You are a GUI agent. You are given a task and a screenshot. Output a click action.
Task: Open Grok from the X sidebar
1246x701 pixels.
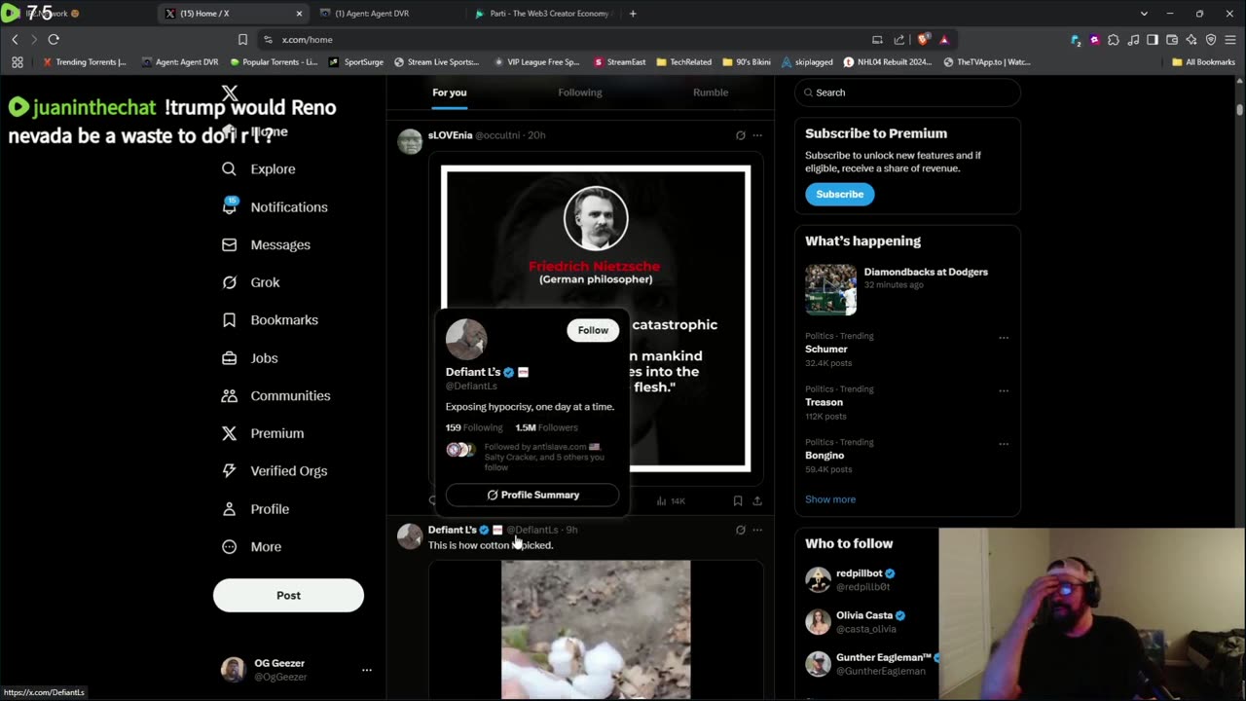[250, 282]
